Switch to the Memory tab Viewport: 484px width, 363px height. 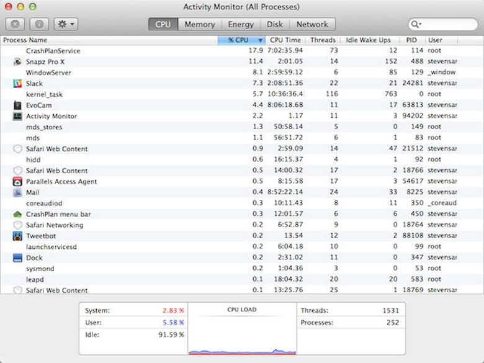tap(200, 24)
